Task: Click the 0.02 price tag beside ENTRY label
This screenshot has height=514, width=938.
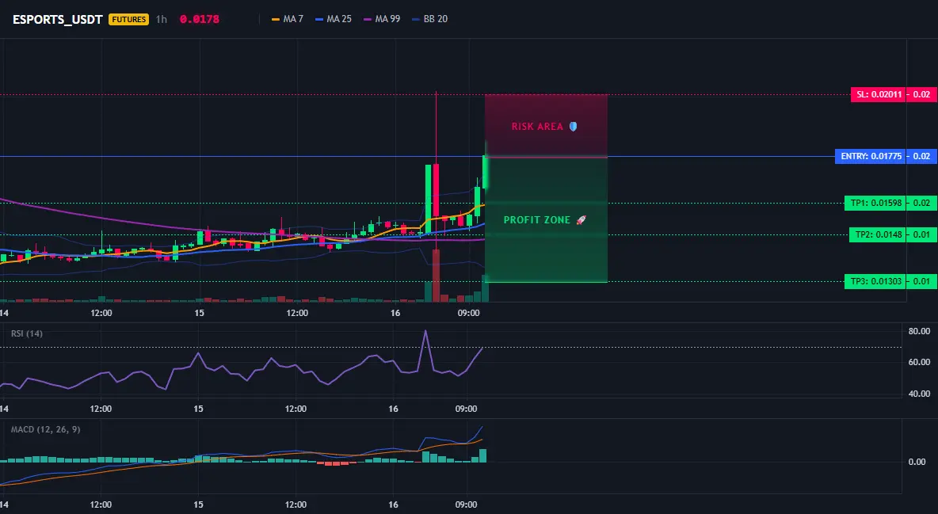Action: coord(922,156)
